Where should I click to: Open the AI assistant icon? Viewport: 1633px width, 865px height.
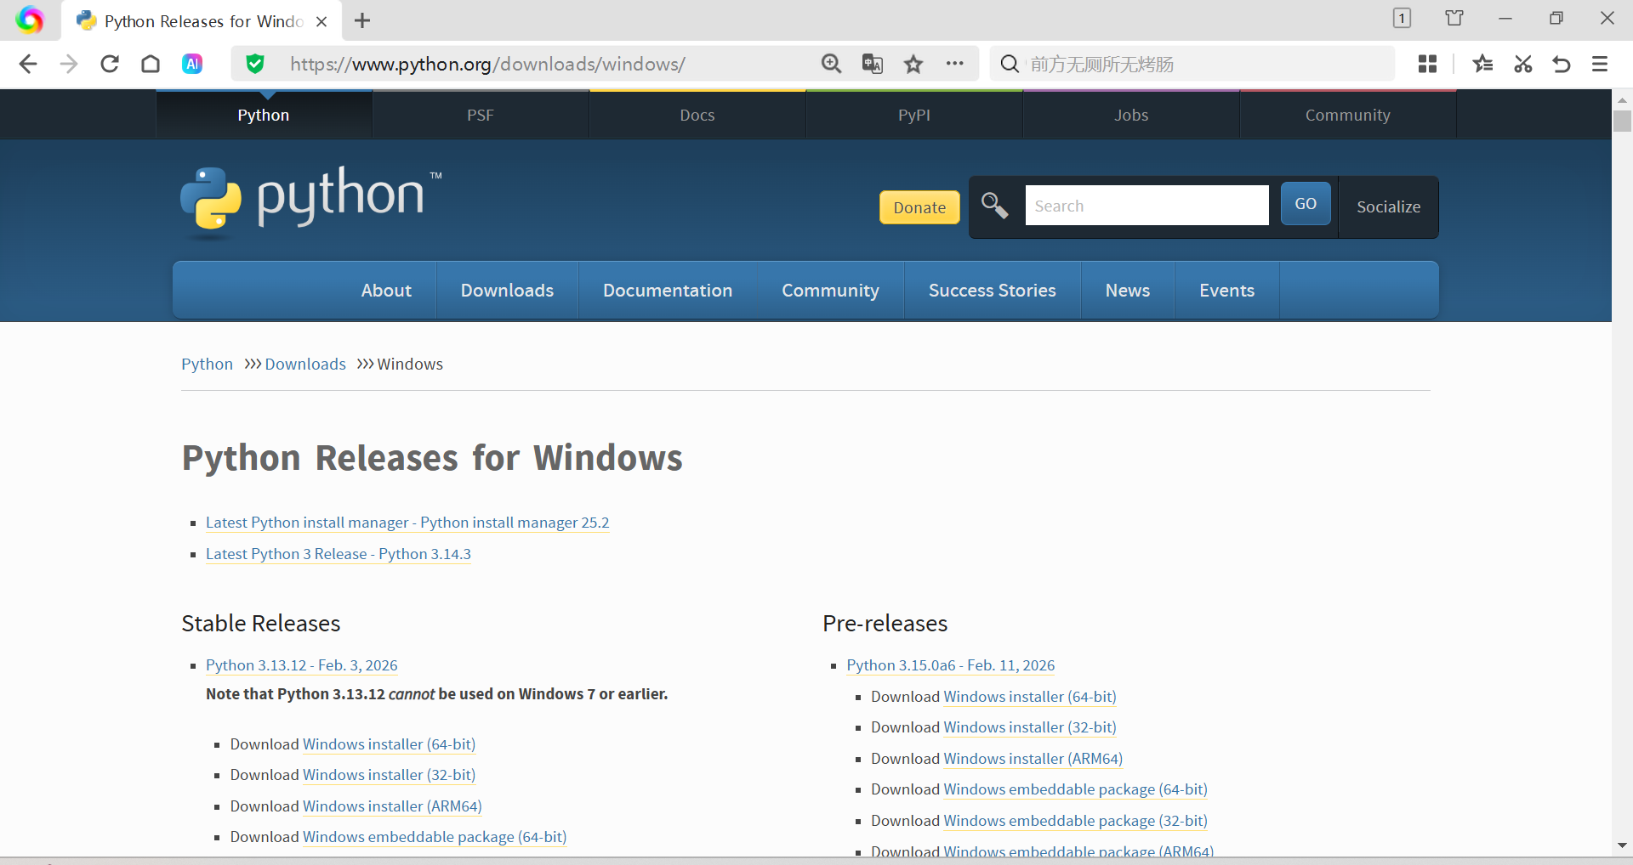click(x=192, y=64)
